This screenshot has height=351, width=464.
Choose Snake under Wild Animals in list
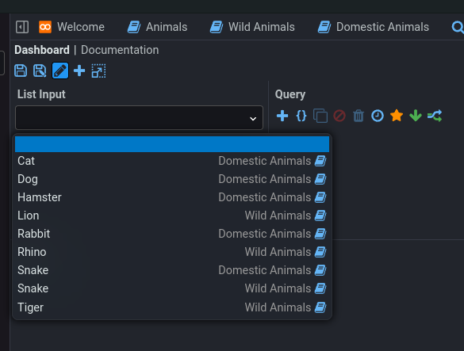pyautogui.click(x=172, y=288)
